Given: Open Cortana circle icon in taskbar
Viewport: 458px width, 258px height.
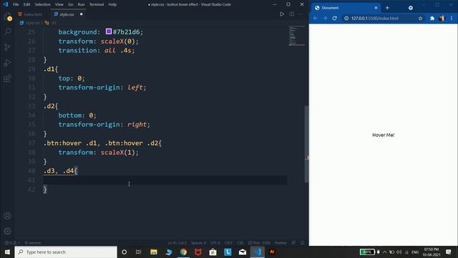Looking at the screenshot, I should pos(124,252).
